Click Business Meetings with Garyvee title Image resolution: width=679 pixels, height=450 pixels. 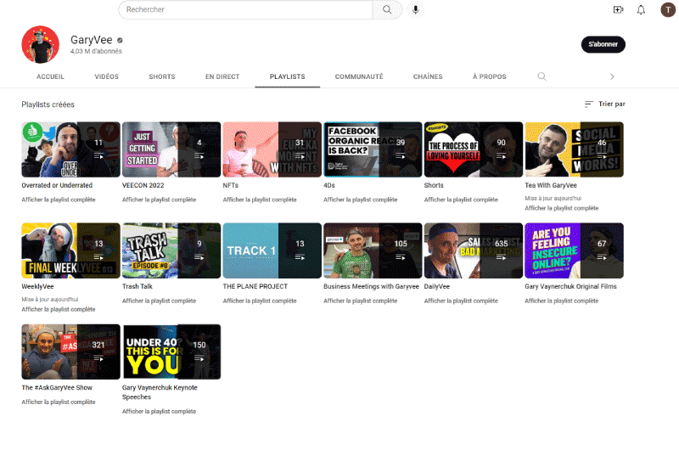[371, 286]
